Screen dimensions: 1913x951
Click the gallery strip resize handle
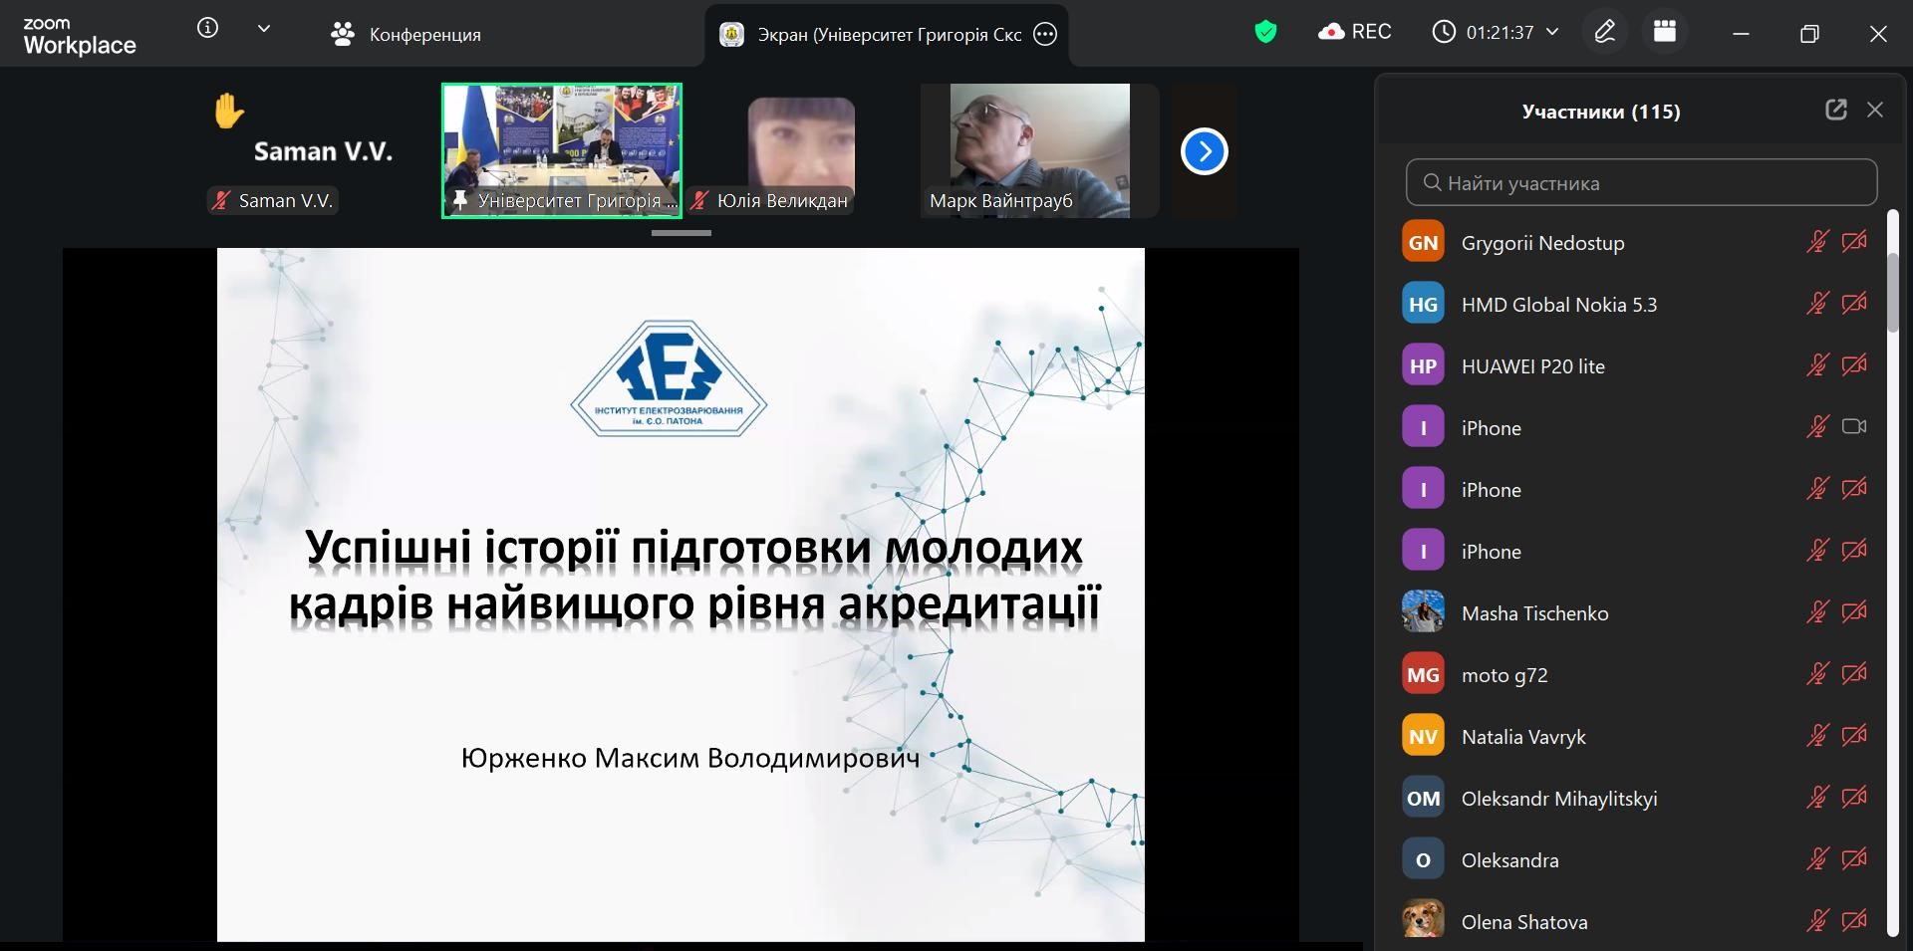(x=682, y=233)
